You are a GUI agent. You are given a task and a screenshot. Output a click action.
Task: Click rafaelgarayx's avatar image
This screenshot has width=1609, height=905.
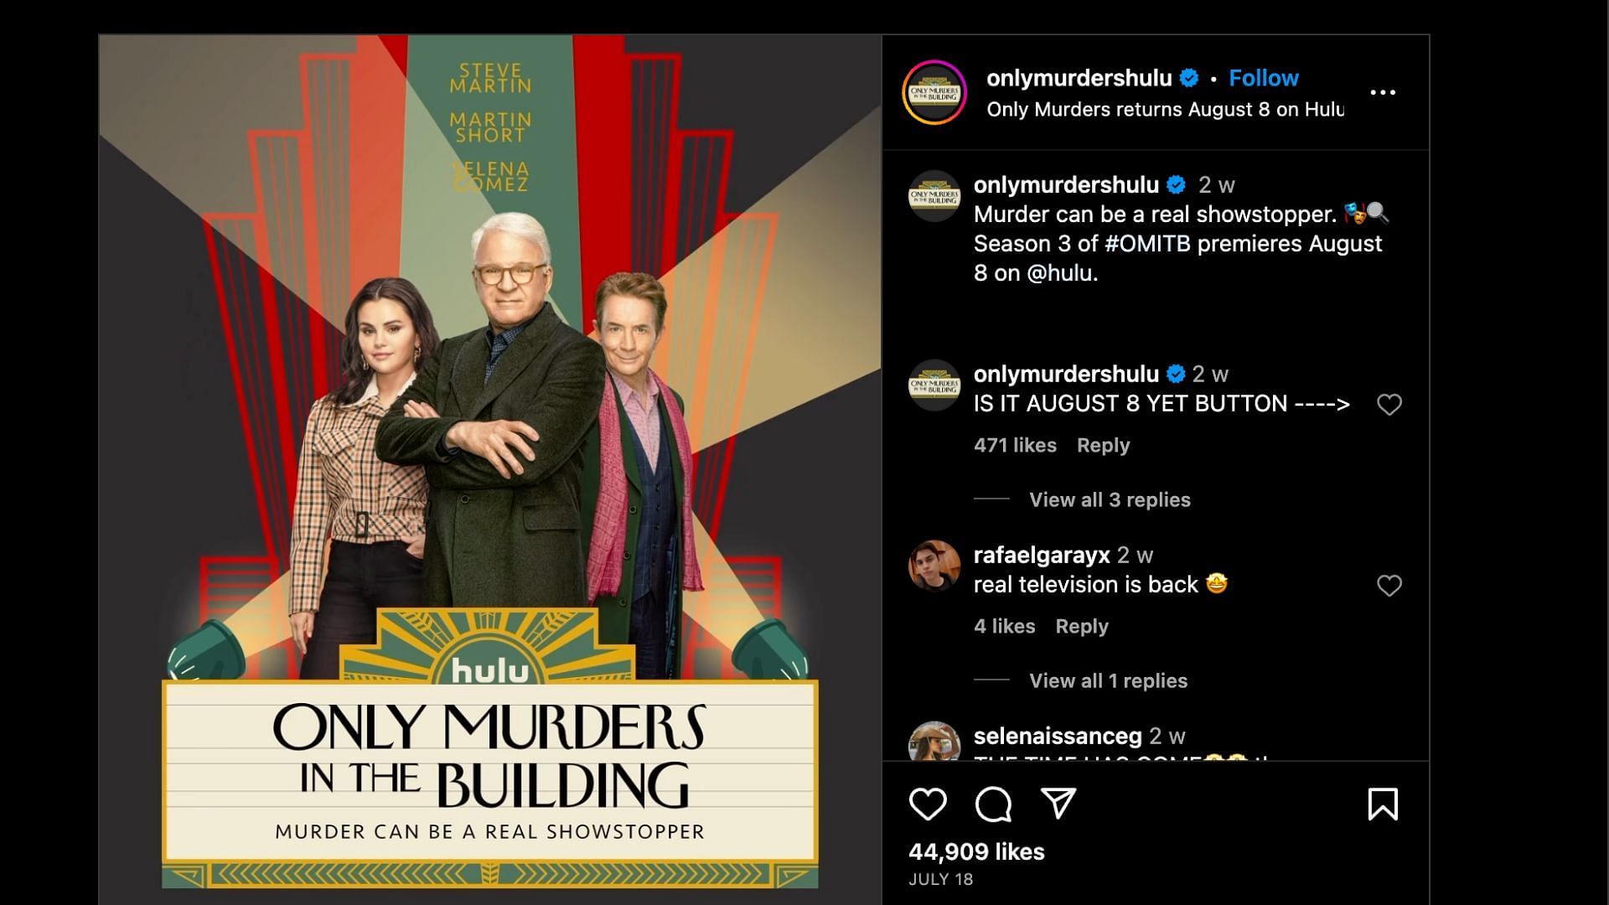coord(934,566)
